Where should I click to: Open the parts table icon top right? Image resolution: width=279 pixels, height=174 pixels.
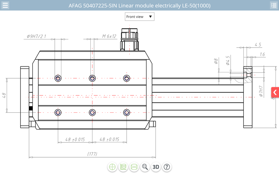274,5
